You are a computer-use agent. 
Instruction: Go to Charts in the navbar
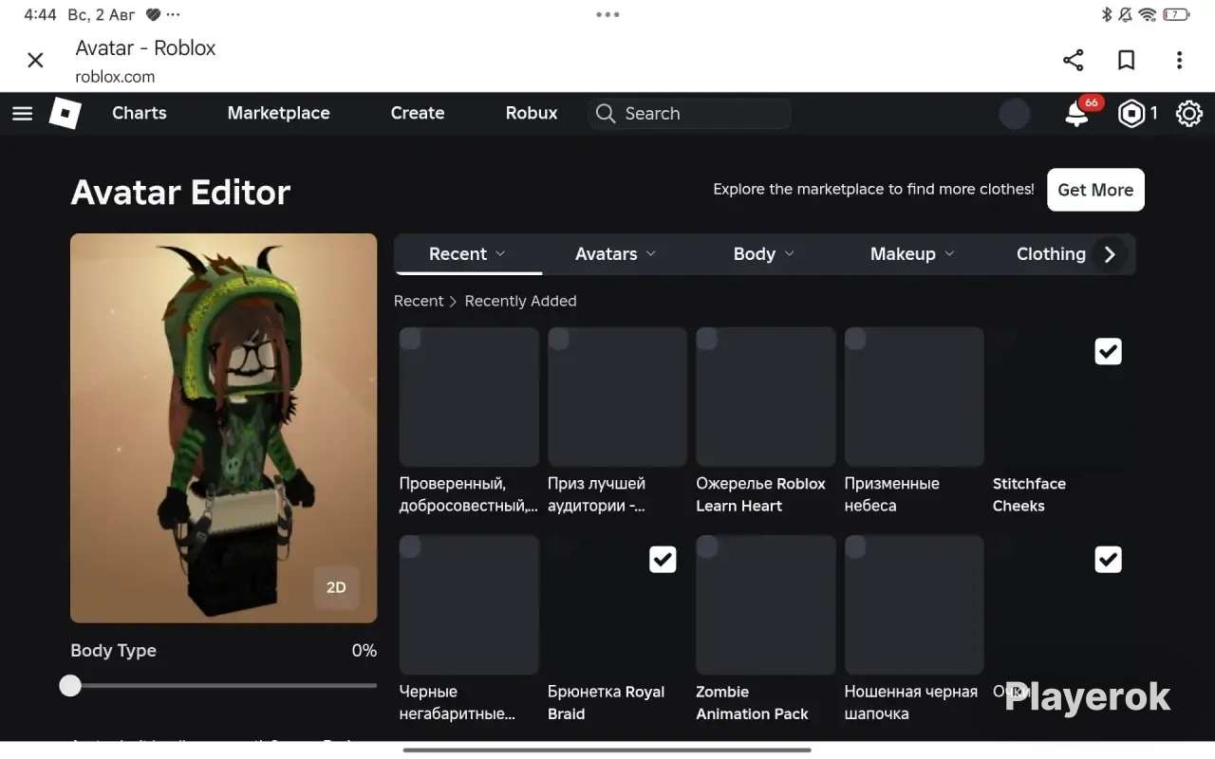coord(140,113)
